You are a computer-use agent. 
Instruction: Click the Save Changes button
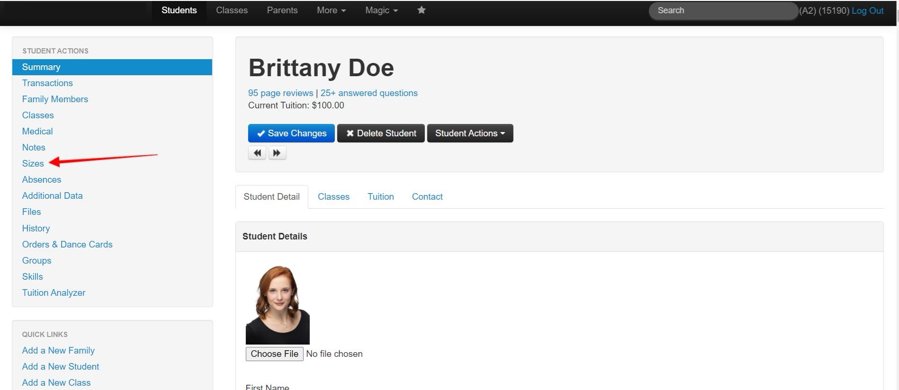click(291, 133)
